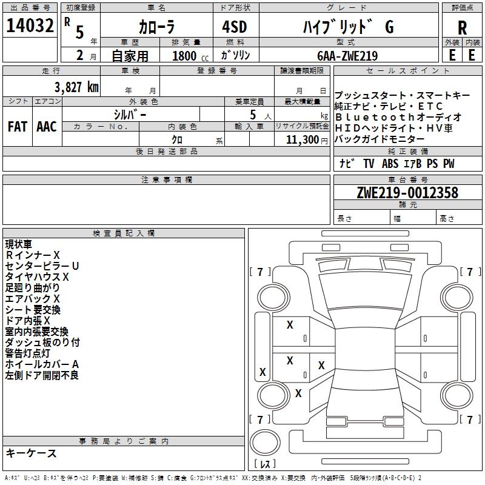Click the grade ハイブリッド G

coord(348,27)
